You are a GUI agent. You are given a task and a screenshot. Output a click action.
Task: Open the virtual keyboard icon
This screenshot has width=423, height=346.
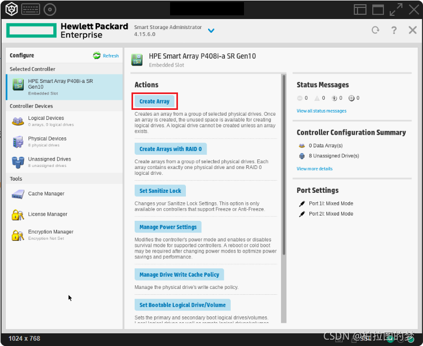click(31, 10)
